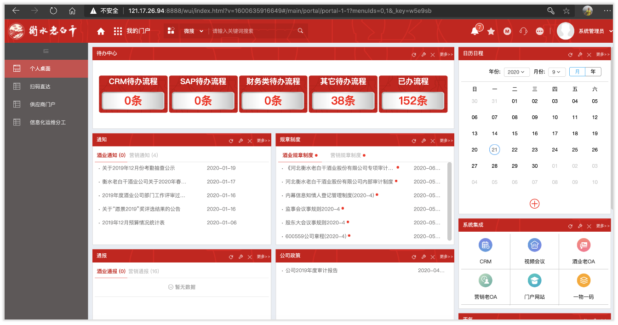
Task: Switch calendar to 月 view
Action: coord(577,72)
